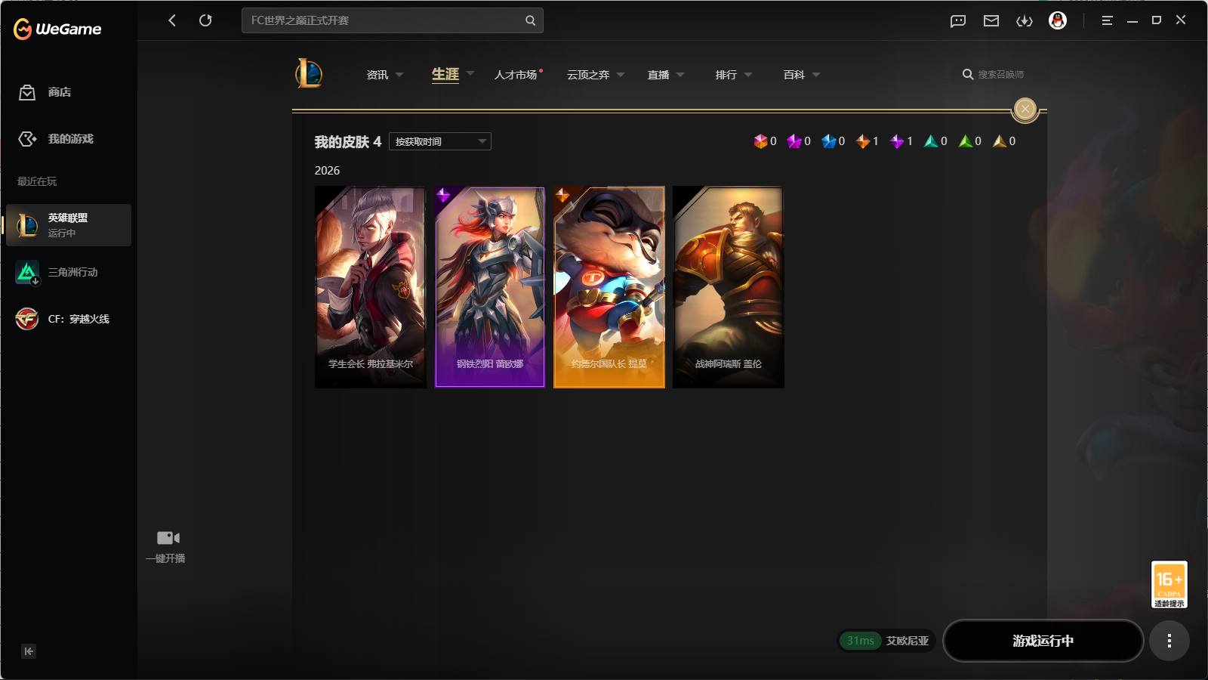
Task: Open skin card 战神阿瑞斯 盖伦
Action: [x=729, y=287]
